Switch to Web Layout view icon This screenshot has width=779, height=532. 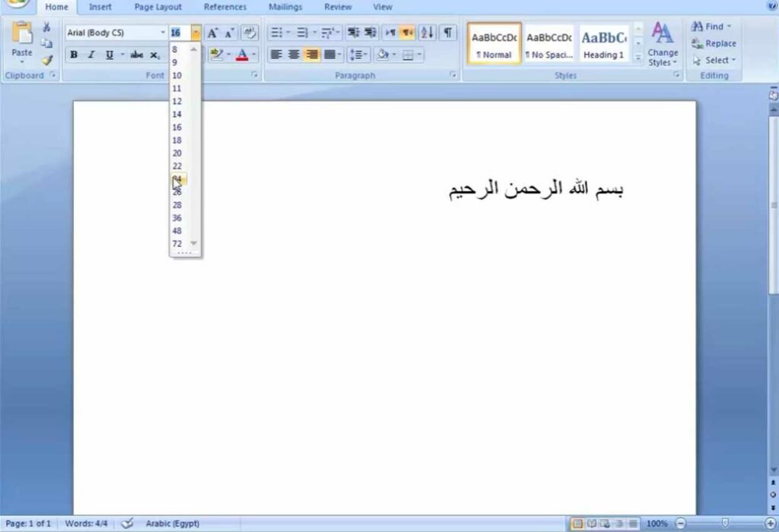(605, 523)
